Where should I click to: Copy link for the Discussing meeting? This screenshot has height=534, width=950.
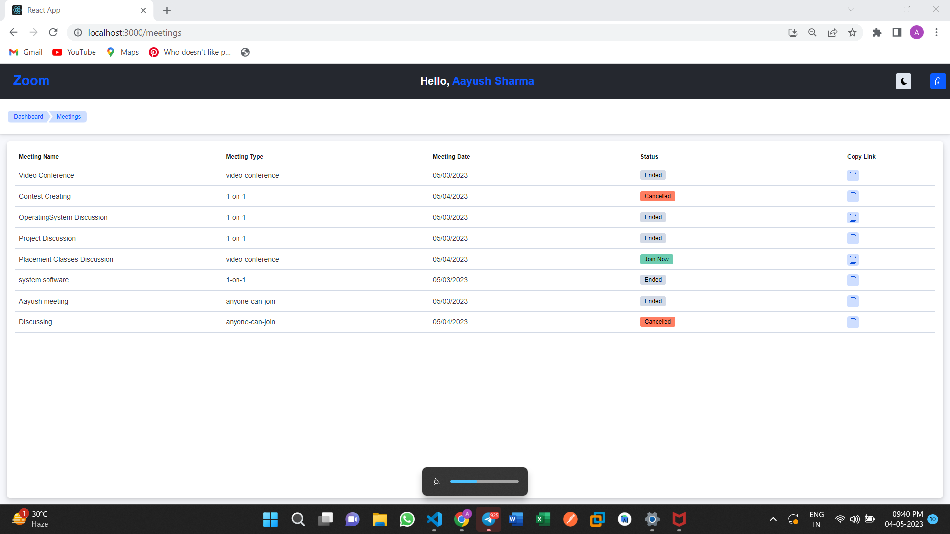coord(853,322)
